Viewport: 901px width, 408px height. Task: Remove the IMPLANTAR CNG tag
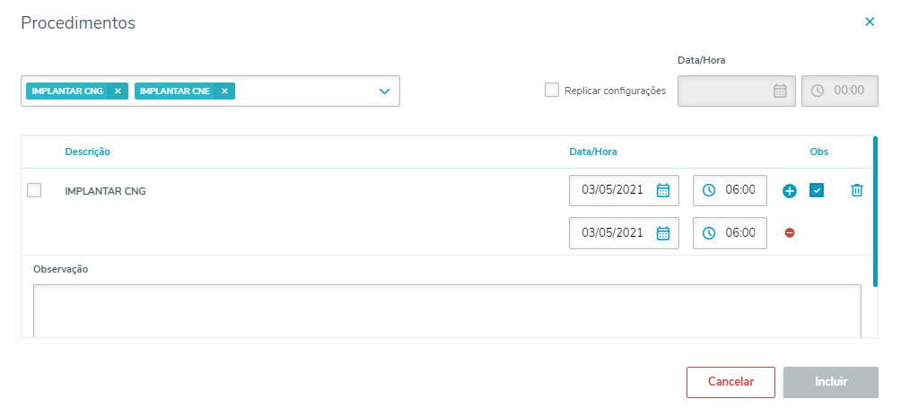[x=118, y=91]
